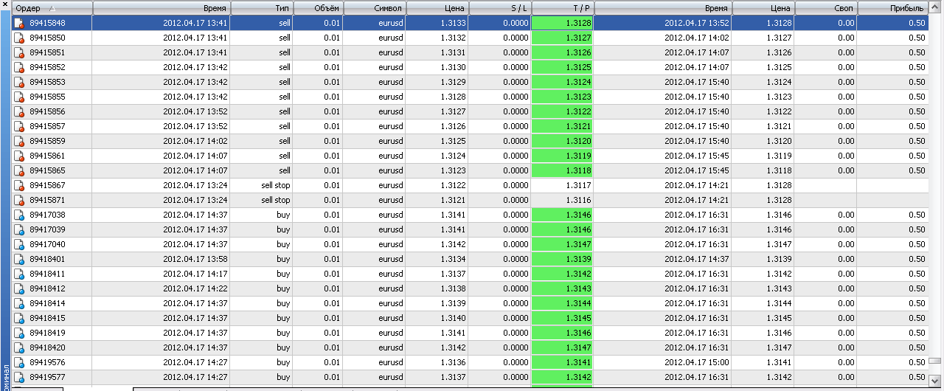Click the sell stop order icon for 89415871

(19, 200)
